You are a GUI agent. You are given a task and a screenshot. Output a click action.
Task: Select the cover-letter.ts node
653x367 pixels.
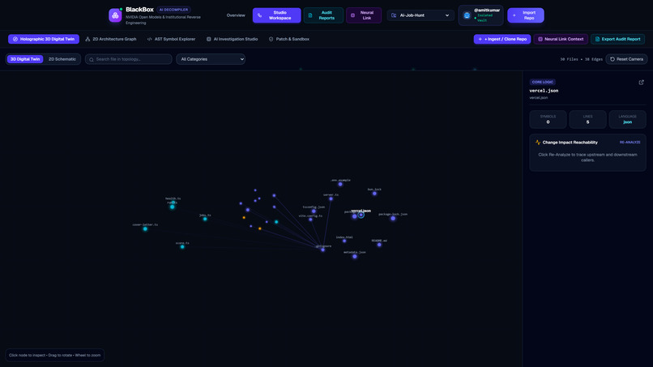[x=145, y=228]
